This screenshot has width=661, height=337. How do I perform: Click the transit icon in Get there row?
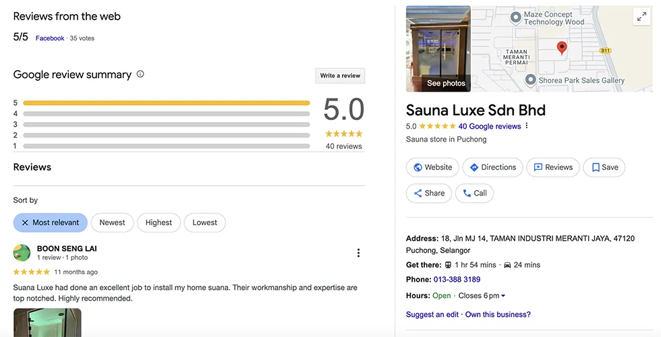pos(448,265)
